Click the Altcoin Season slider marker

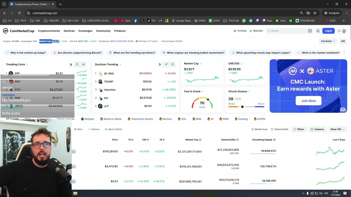tap(242, 107)
